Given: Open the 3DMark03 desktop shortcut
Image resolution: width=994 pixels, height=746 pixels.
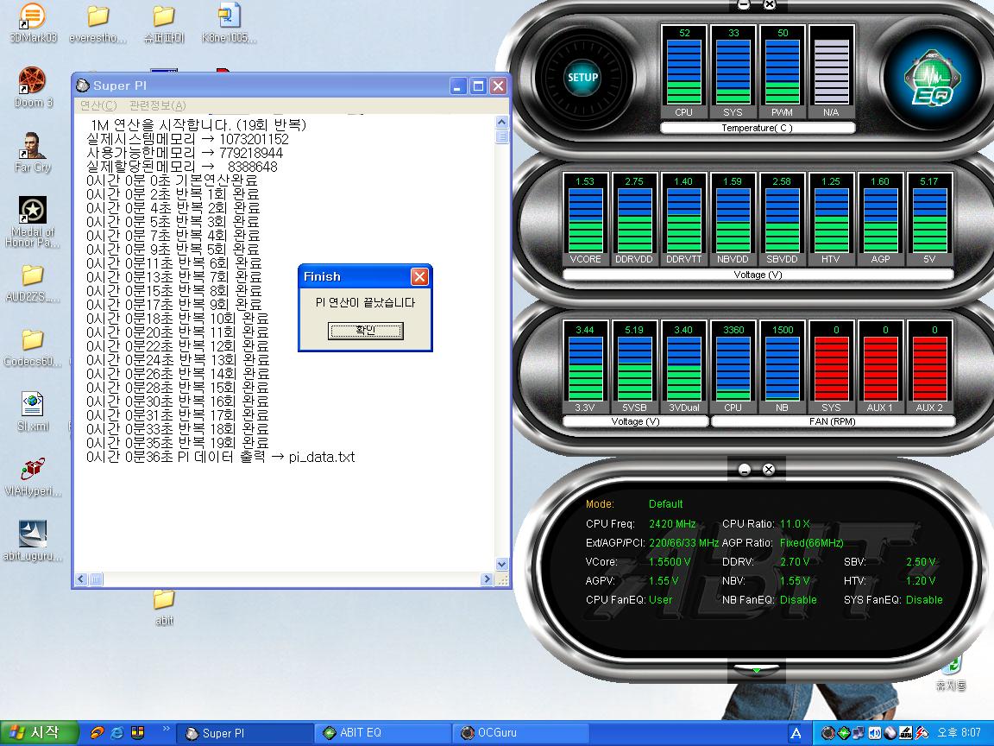Looking at the screenshot, I should point(32,24).
